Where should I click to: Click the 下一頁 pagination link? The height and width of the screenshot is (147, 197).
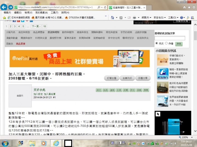[x=36, y=26]
